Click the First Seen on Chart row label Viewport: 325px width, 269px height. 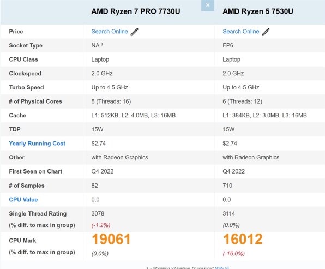point(35,171)
